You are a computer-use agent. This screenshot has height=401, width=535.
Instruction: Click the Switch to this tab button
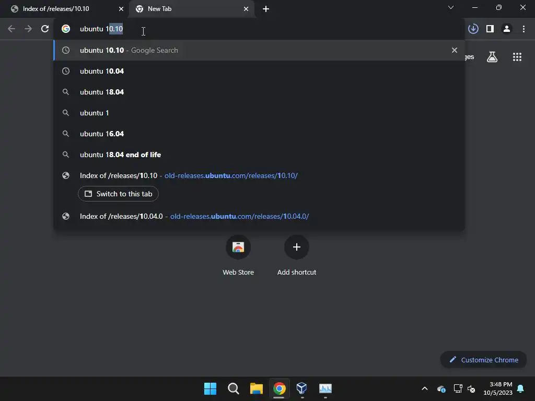pos(118,194)
